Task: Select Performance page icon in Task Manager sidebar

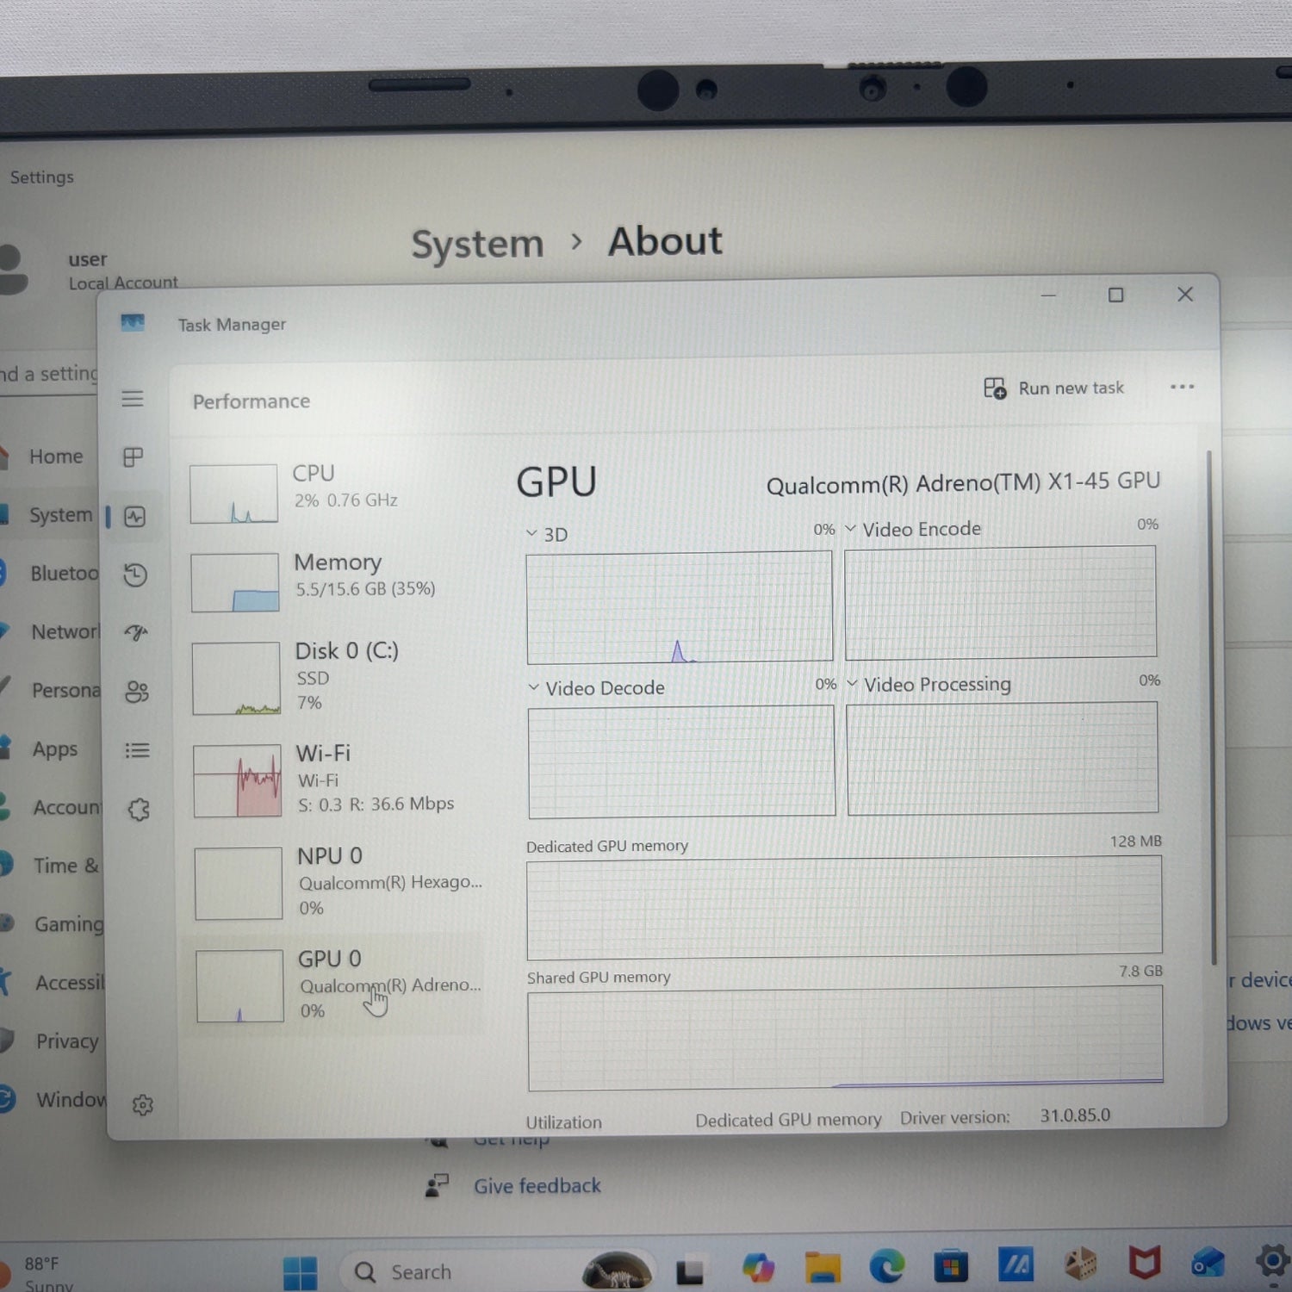Action: click(x=134, y=516)
